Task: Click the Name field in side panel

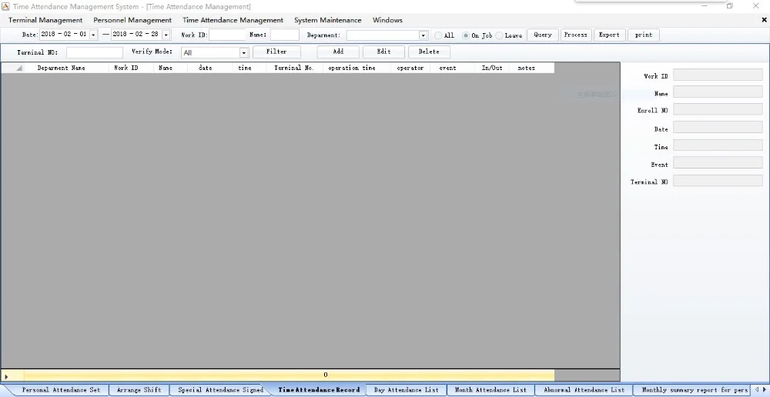Action: (718, 92)
